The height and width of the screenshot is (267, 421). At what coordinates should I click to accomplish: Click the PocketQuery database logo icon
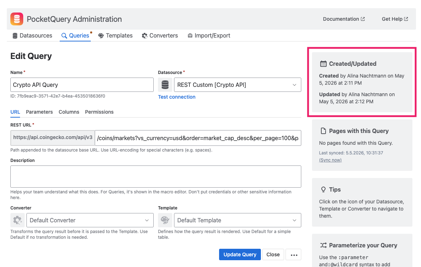point(17,19)
